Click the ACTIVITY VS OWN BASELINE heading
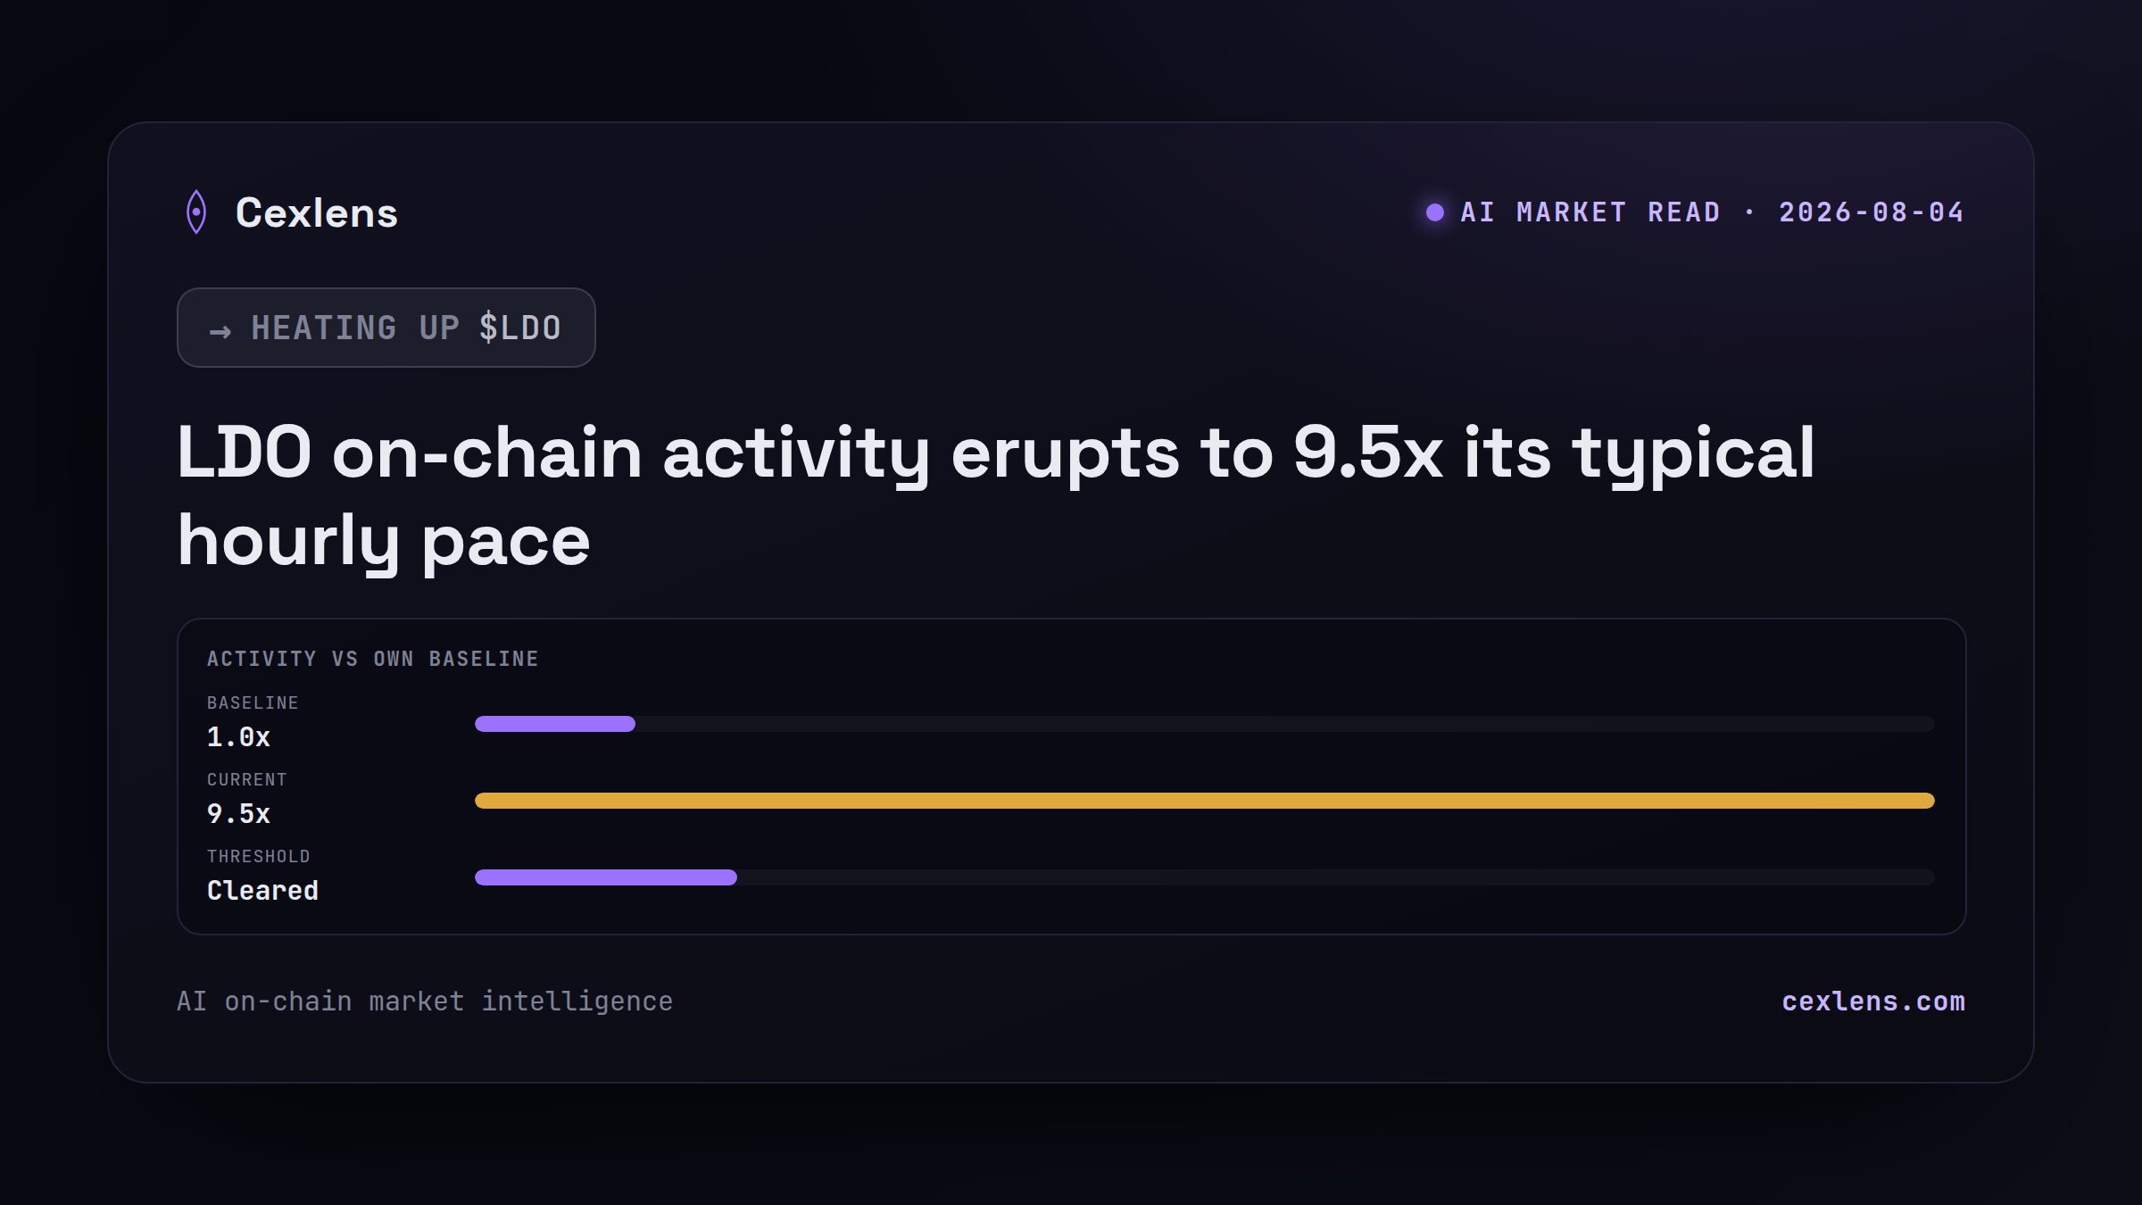The image size is (2142, 1205). pyautogui.click(x=373, y=659)
